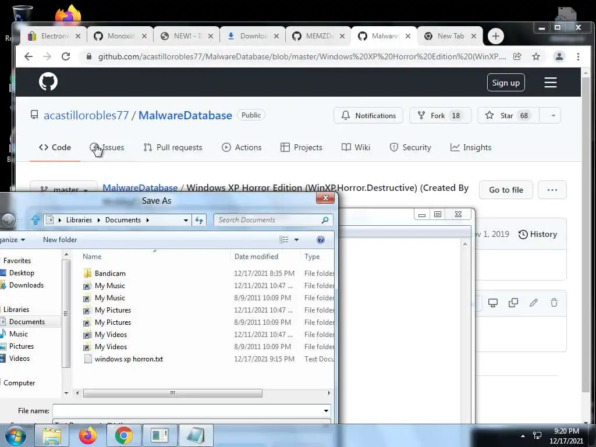
Task: Click the GitHub Octocat logo
Action: click(48, 81)
